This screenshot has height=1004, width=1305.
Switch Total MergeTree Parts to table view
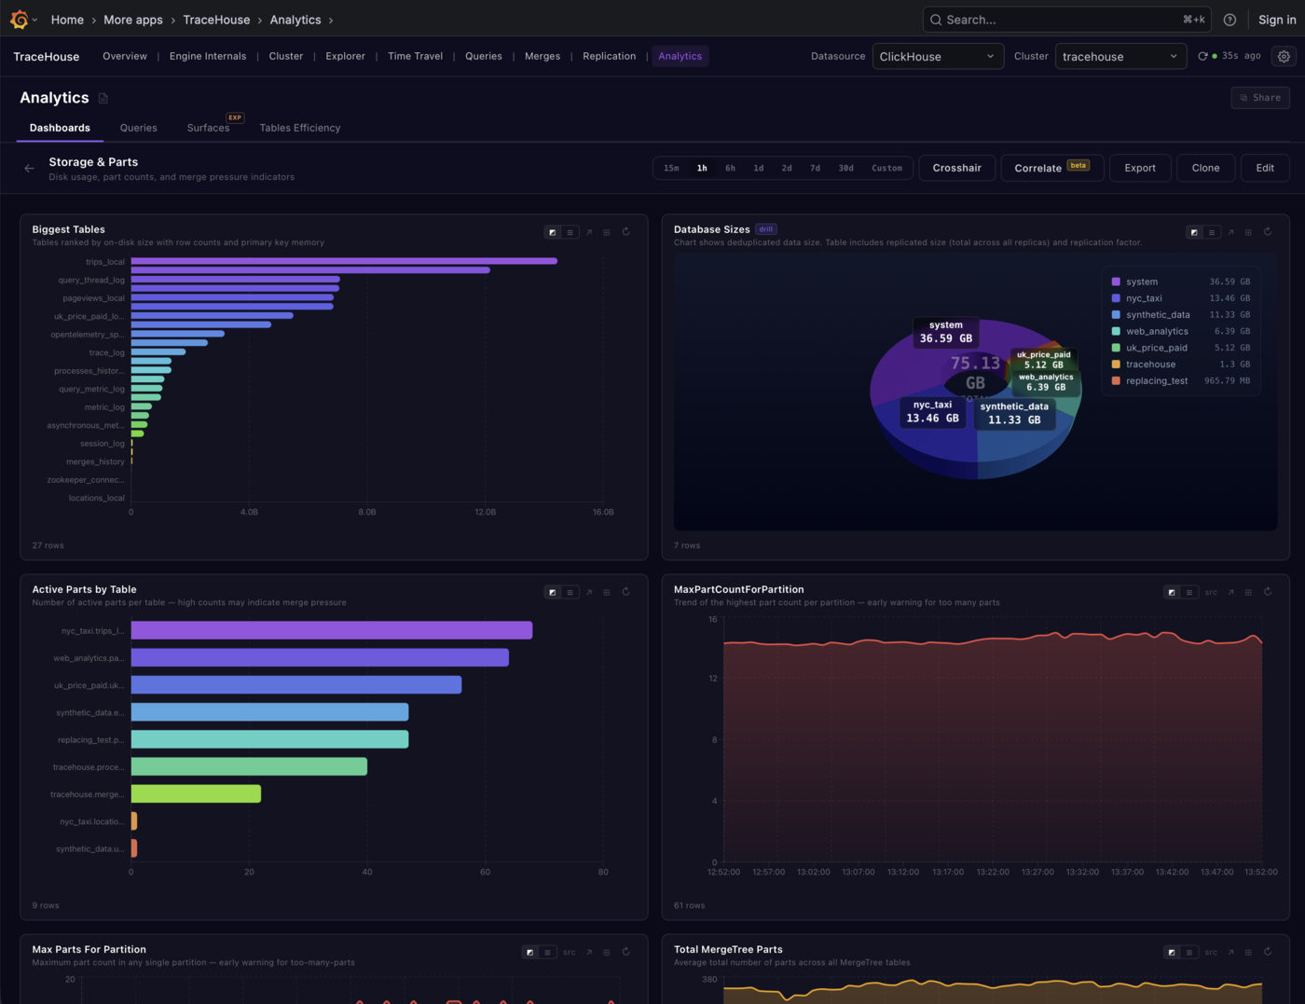coord(1189,952)
